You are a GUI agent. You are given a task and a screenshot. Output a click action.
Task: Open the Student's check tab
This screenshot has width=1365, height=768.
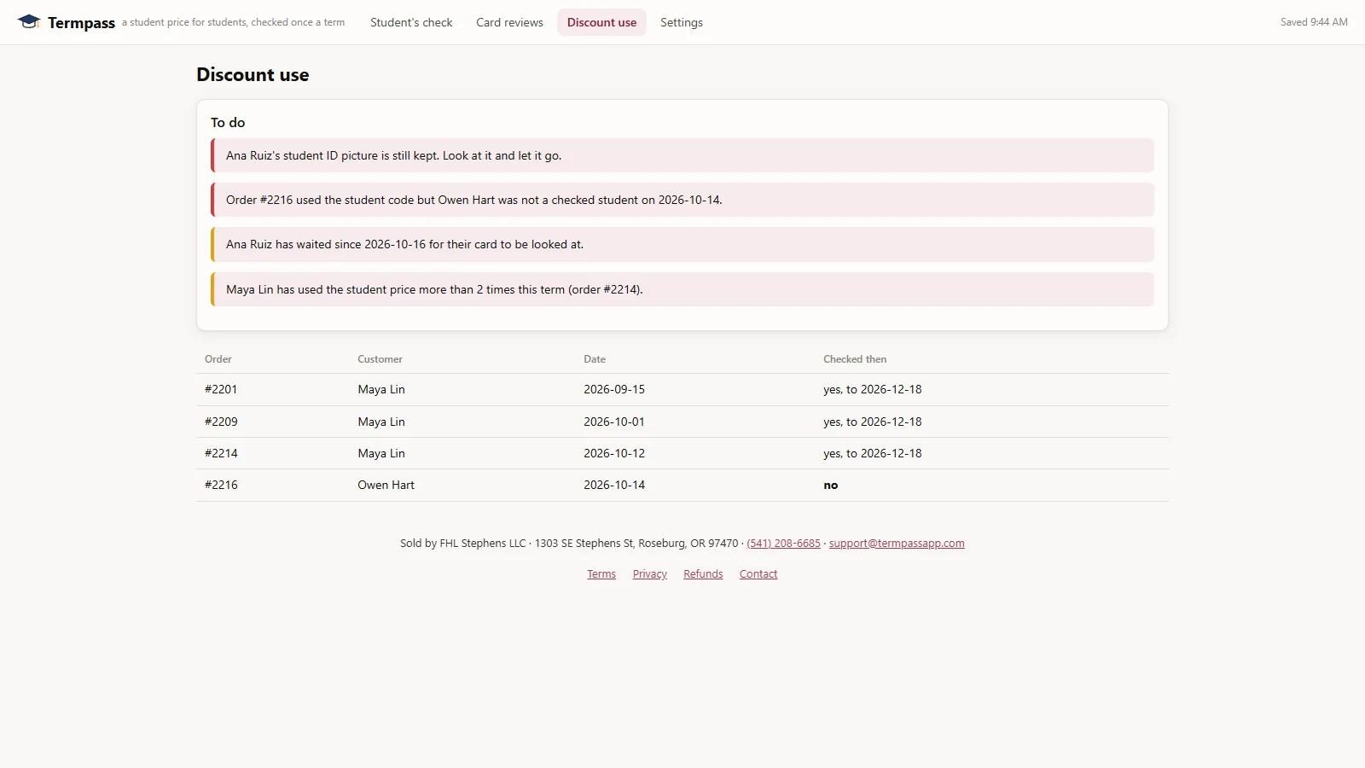pyautogui.click(x=411, y=22)
